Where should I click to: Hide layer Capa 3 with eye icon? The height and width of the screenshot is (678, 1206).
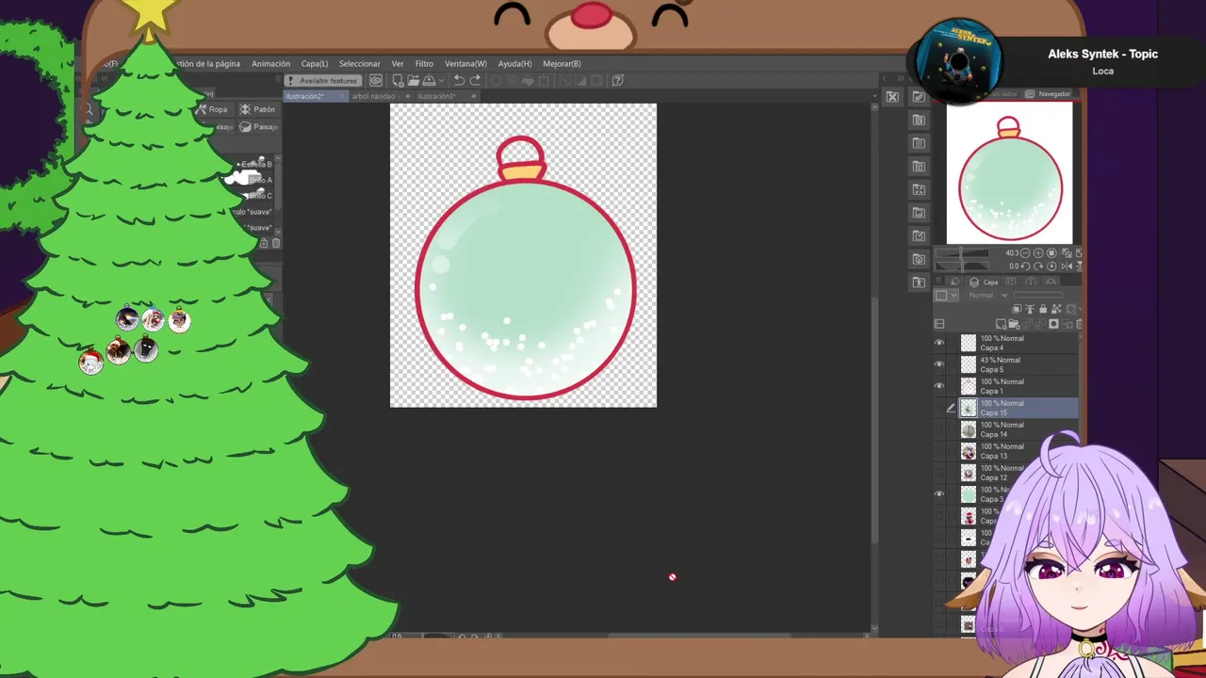pyautogui.click(x=938, y=494)
